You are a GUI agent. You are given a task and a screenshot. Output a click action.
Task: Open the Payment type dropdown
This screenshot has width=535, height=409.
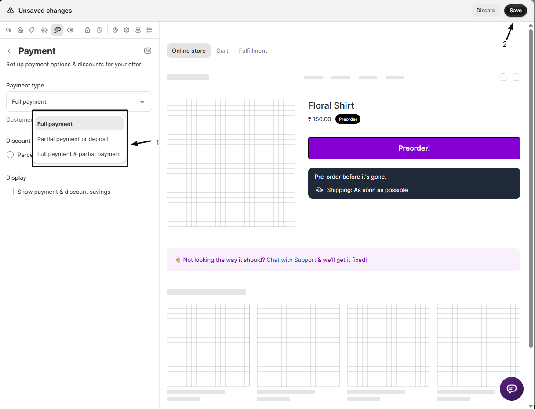pyautogui.click(x=79, y=101)
